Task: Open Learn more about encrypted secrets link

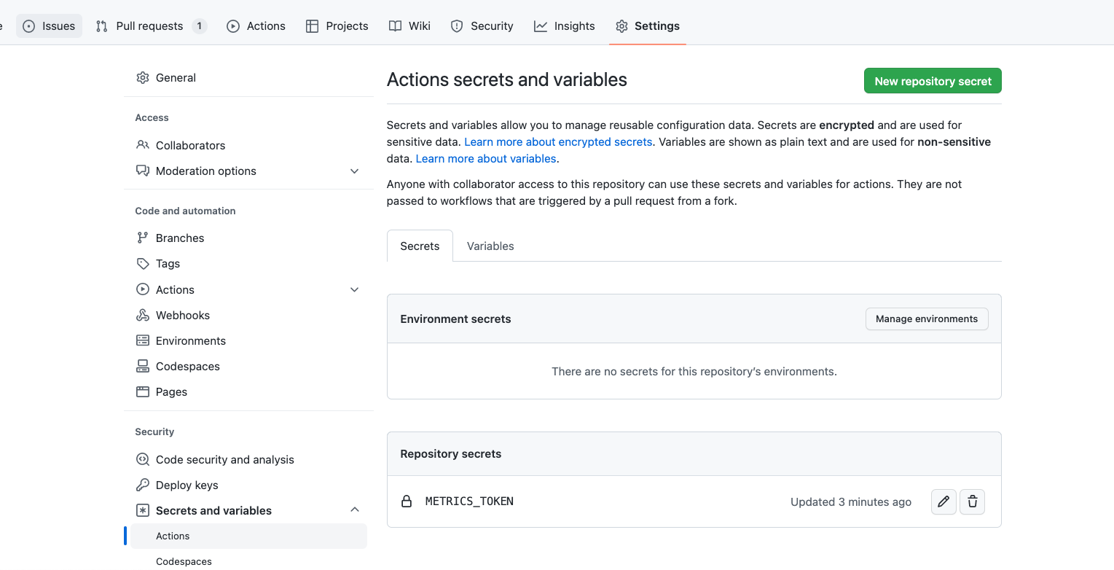Action: 558,142
